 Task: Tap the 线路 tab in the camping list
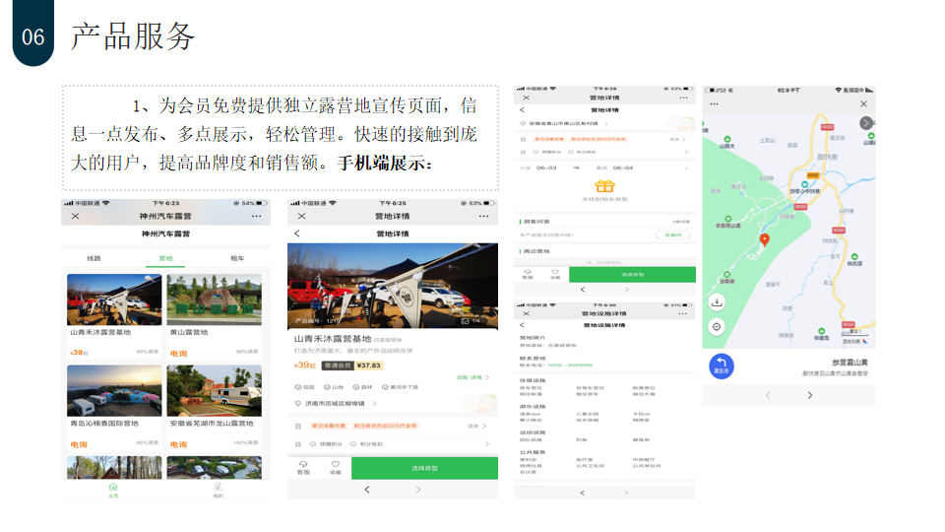(94, 258)
